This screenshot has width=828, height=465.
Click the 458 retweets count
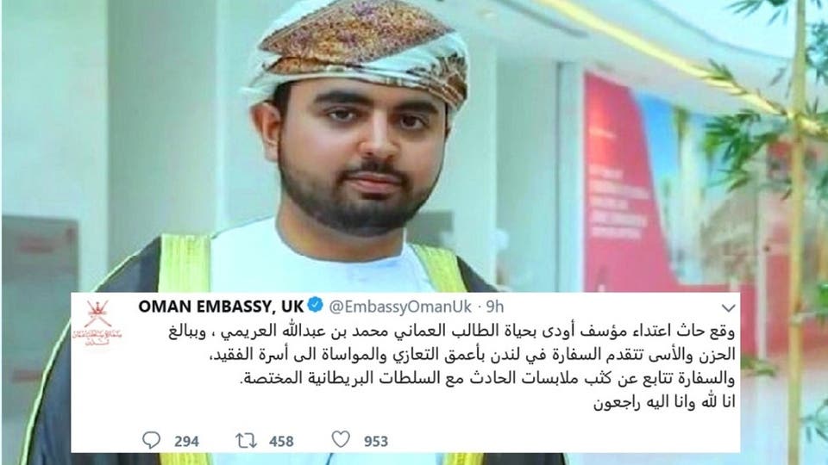click(281, 441)
